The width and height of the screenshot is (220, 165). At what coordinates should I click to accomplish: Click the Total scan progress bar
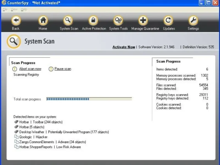click(89, 99)
